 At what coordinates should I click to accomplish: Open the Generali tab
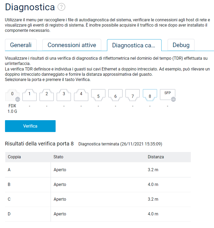(21, 45)
